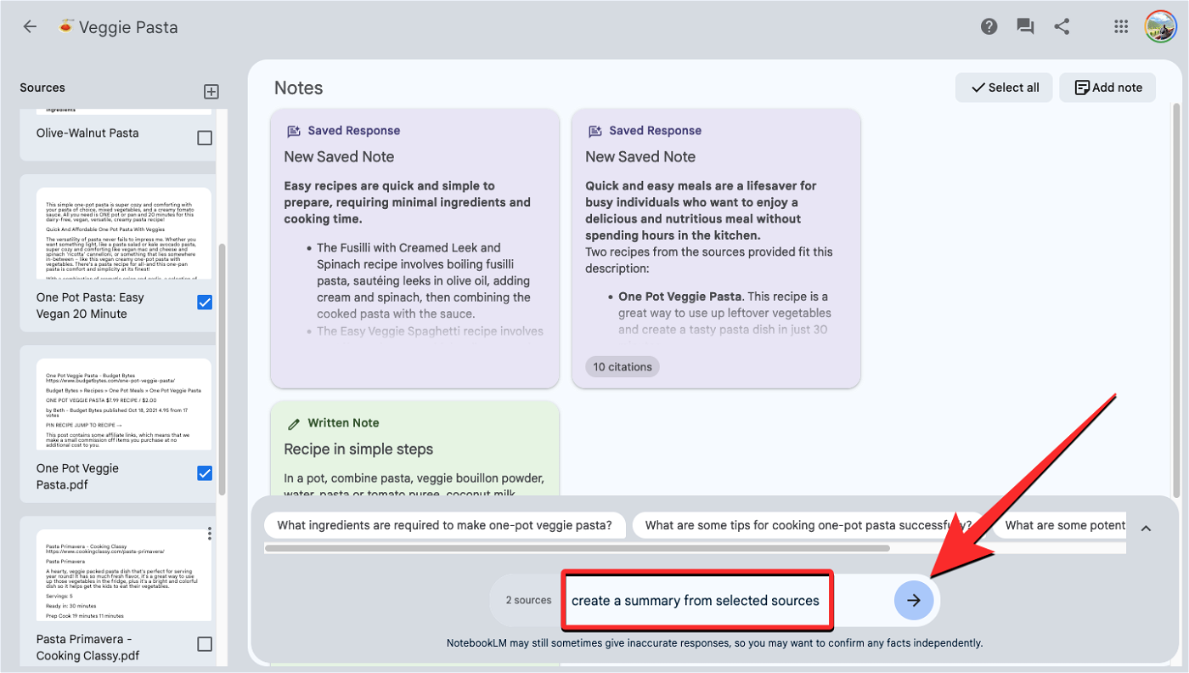Viewport: 1189px width, 673px height.
Task: Open the feedback chat icon
Action: 1024,26
